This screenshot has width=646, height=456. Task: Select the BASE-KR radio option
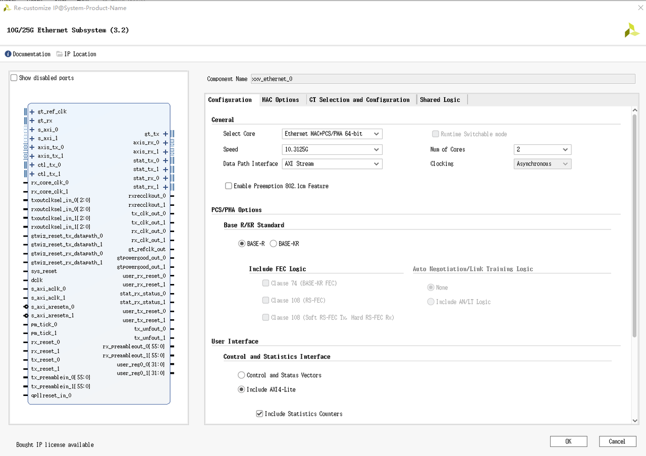[x=274, y=244]
